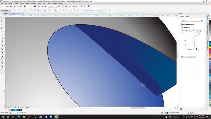This screenshot has height=119, width=211.
Task: Select the Parallel Dimension tool
Action: tap(2, 49)
